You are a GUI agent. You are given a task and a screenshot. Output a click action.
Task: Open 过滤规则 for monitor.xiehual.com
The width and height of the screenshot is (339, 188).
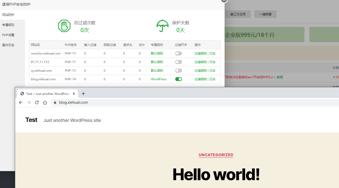point(201,53)
